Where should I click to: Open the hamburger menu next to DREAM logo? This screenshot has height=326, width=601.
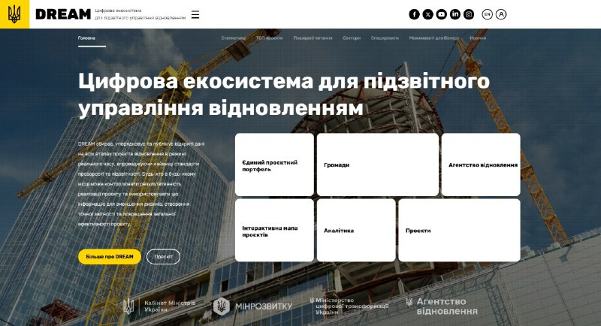(x=195, y=14)
